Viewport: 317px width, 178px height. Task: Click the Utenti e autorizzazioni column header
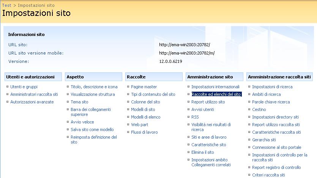(33, 77)
